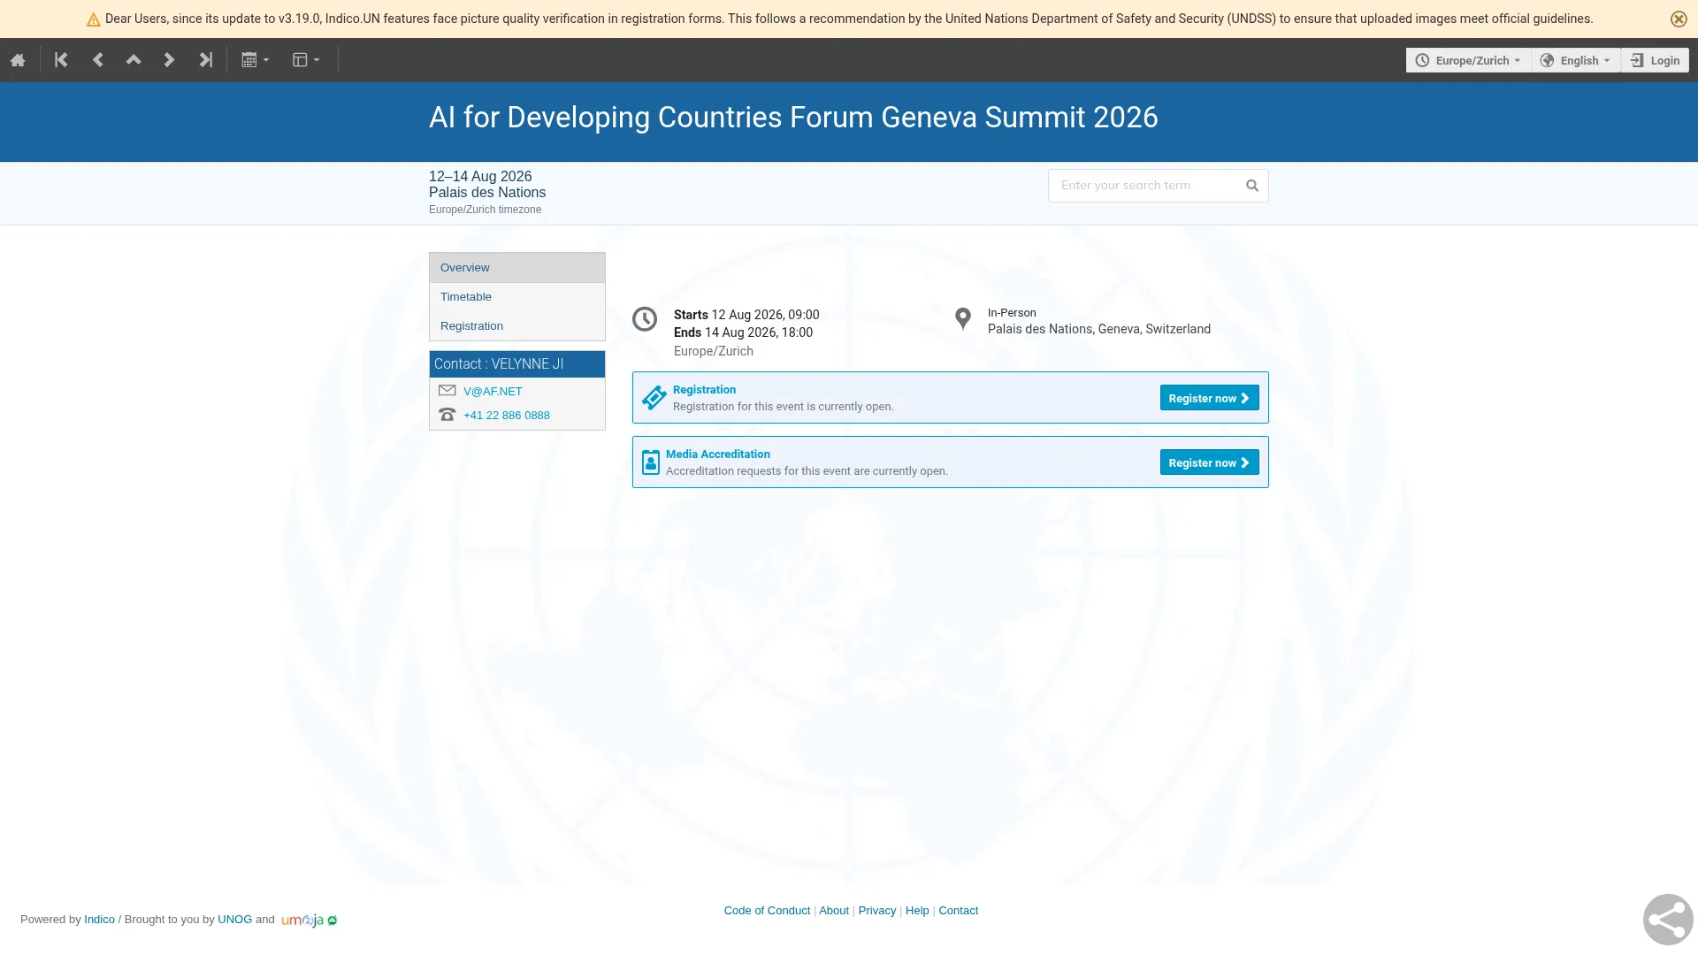The width and height of the screenshot is (1698, 955).
Task: Register now for Registration
Action: coord(1209,398)
